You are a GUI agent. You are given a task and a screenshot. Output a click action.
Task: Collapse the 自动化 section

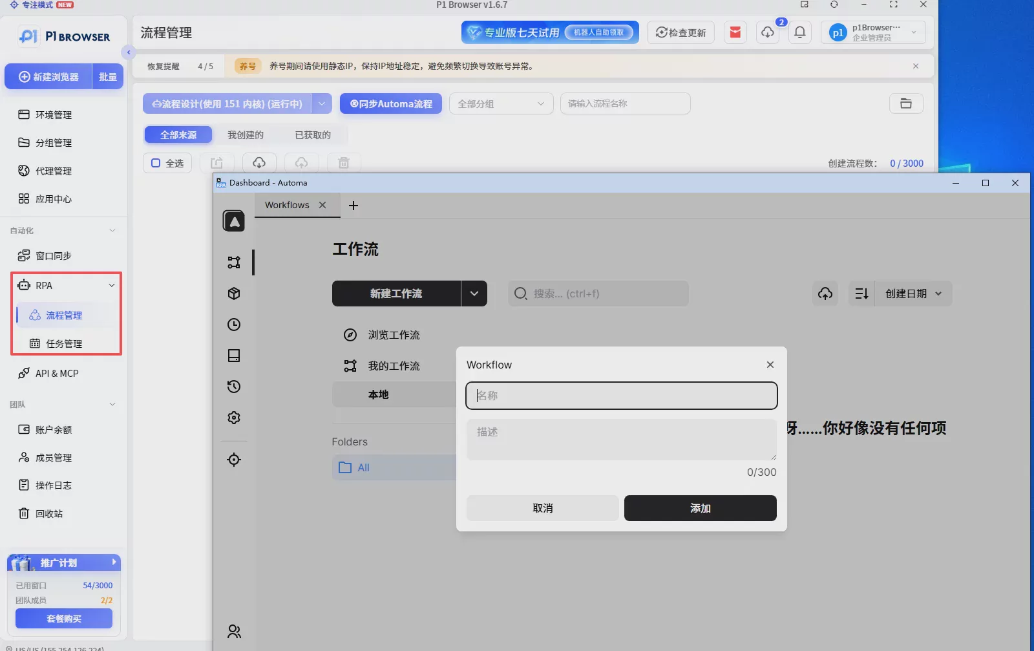click(112, 231)
